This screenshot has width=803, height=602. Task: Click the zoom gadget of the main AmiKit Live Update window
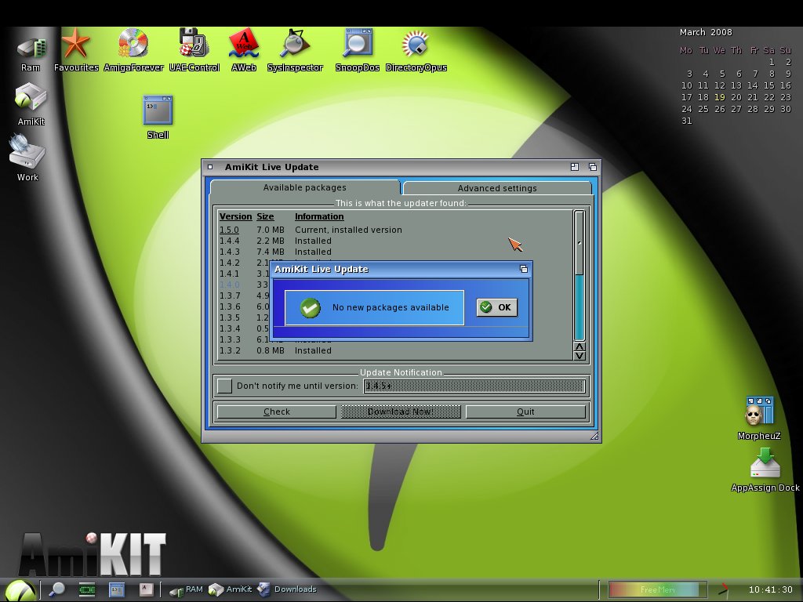coord(575,167)
